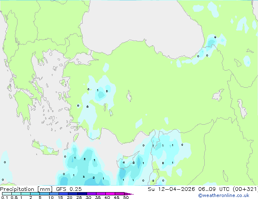
Task: Pick the 40–45 mm magenta legend swatch
Action: (110, 194)
